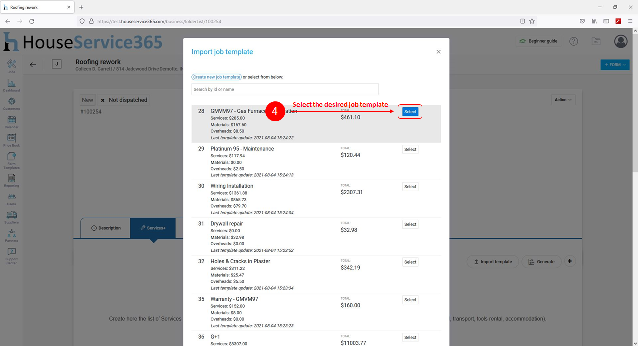Click the browser back arrow

pyautogui.click(x=8, y=21)
